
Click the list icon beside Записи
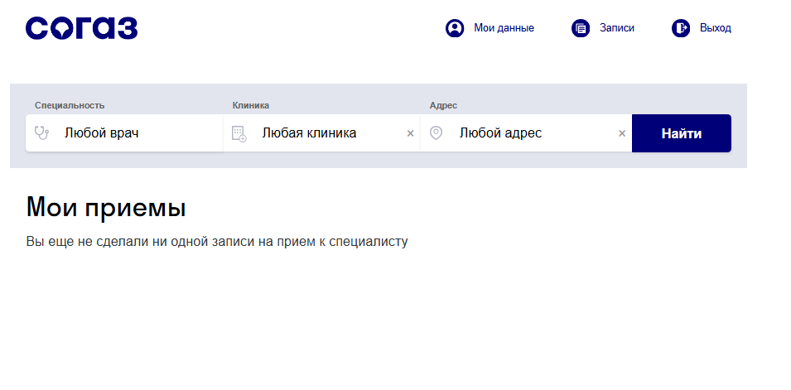(x=581, y=28)
